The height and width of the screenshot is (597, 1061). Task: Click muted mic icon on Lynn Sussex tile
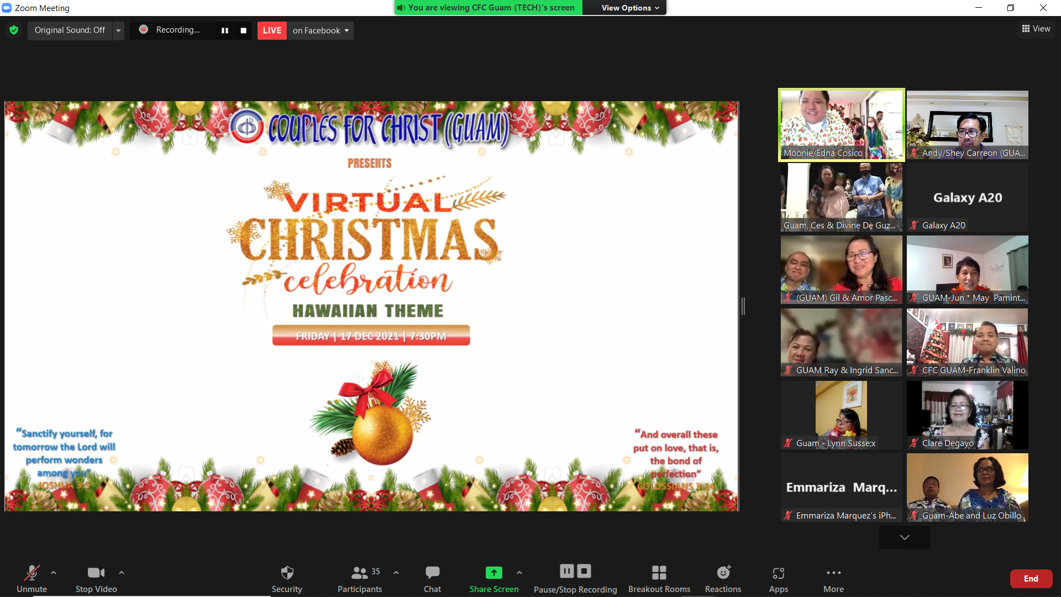tap(788, 443)
